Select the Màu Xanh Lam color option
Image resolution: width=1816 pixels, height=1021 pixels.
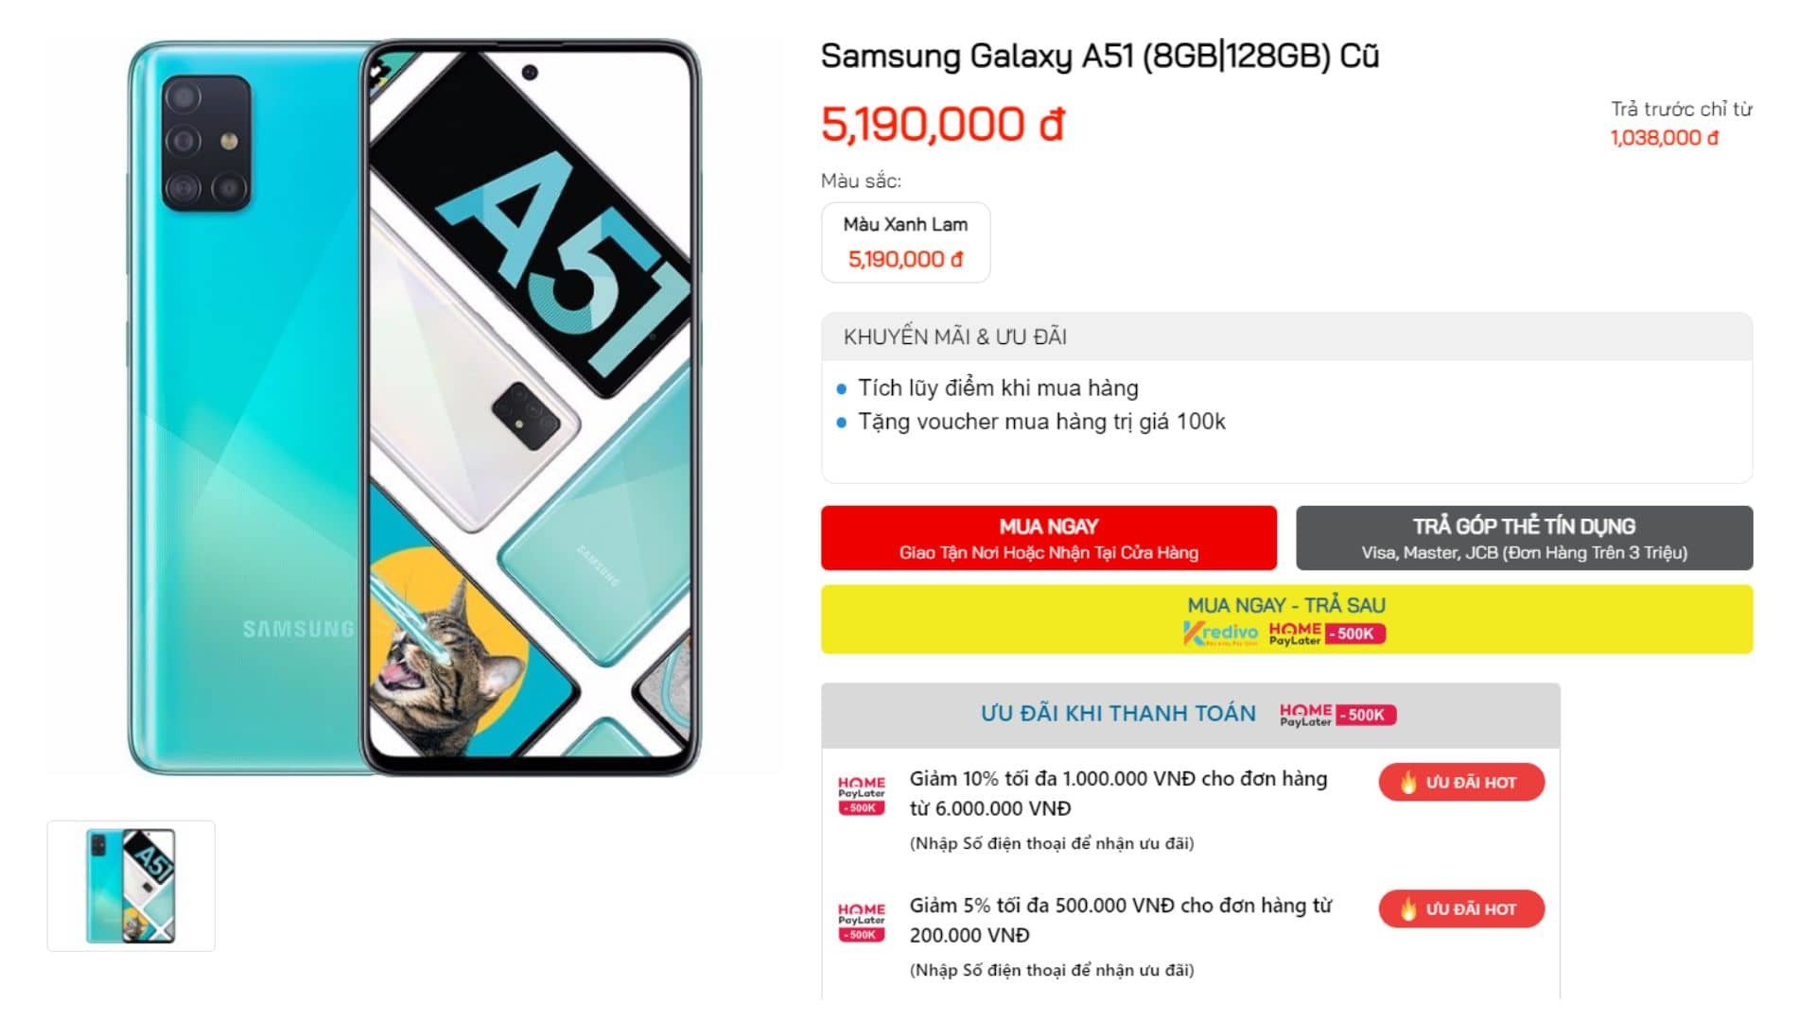(905, 242)
